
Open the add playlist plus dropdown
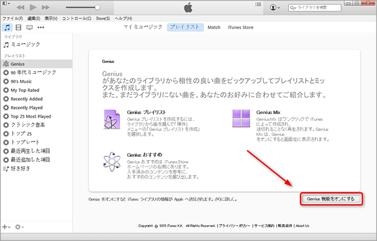point(6,227)
